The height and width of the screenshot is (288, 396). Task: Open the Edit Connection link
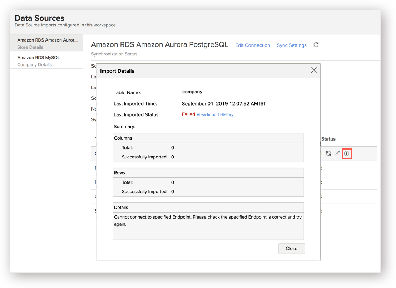pos(252,45)
